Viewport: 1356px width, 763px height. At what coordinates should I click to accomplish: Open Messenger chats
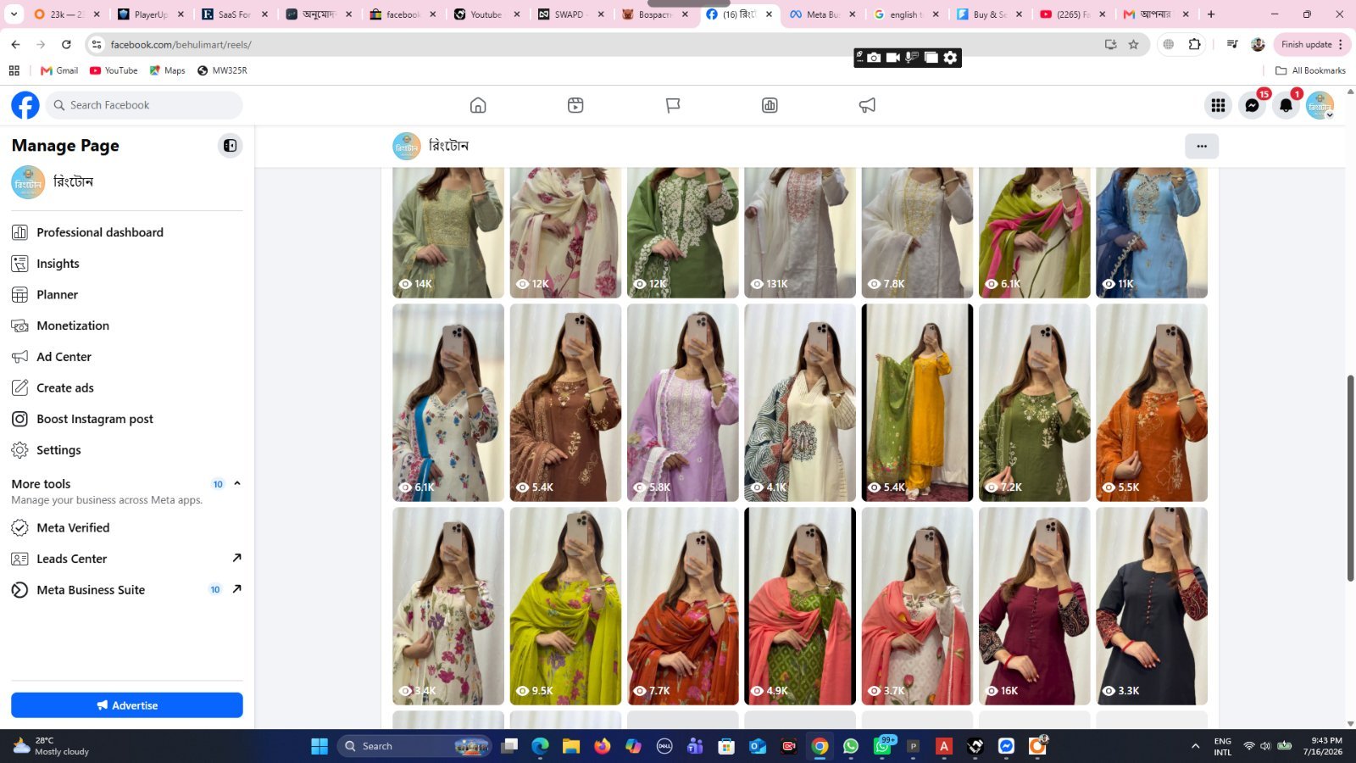tap(1252, 105)
